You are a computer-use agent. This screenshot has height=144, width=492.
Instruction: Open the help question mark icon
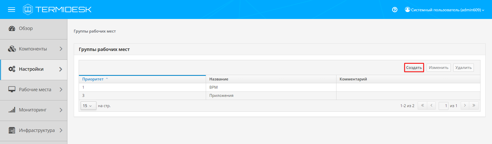tap(395, 10)
